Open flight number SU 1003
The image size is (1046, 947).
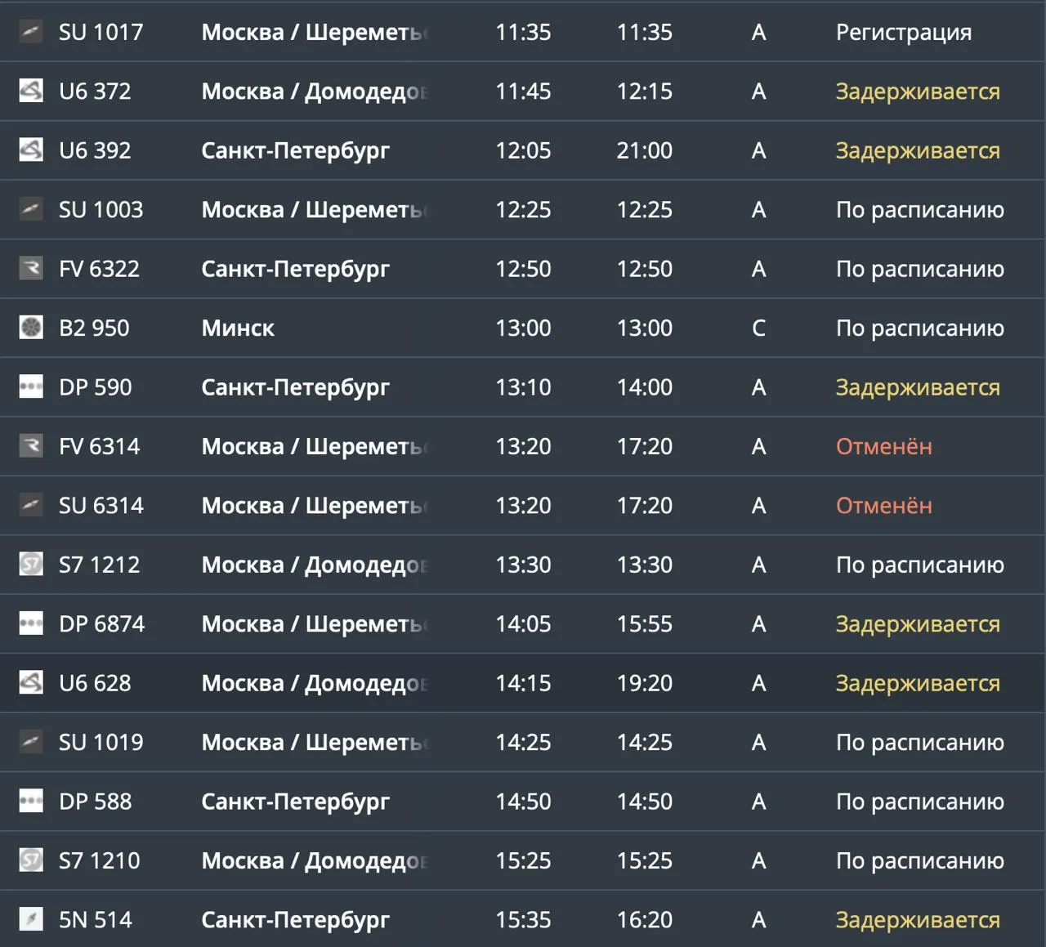tap(101, 209)
